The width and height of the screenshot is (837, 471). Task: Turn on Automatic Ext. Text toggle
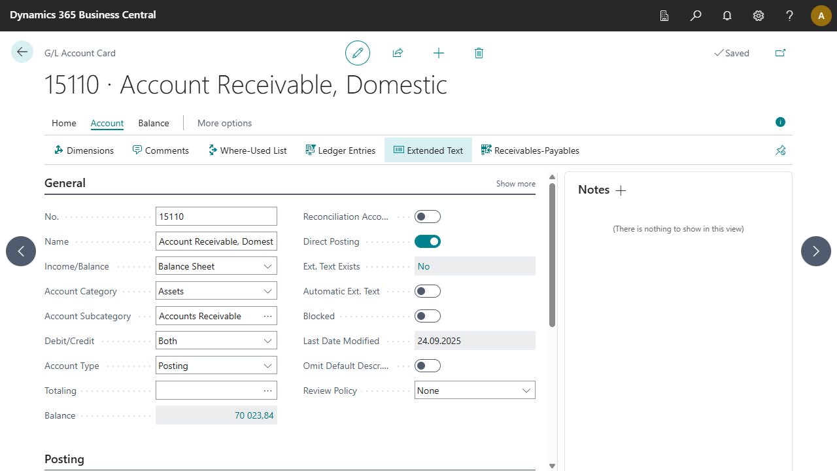tap(428, 291)
